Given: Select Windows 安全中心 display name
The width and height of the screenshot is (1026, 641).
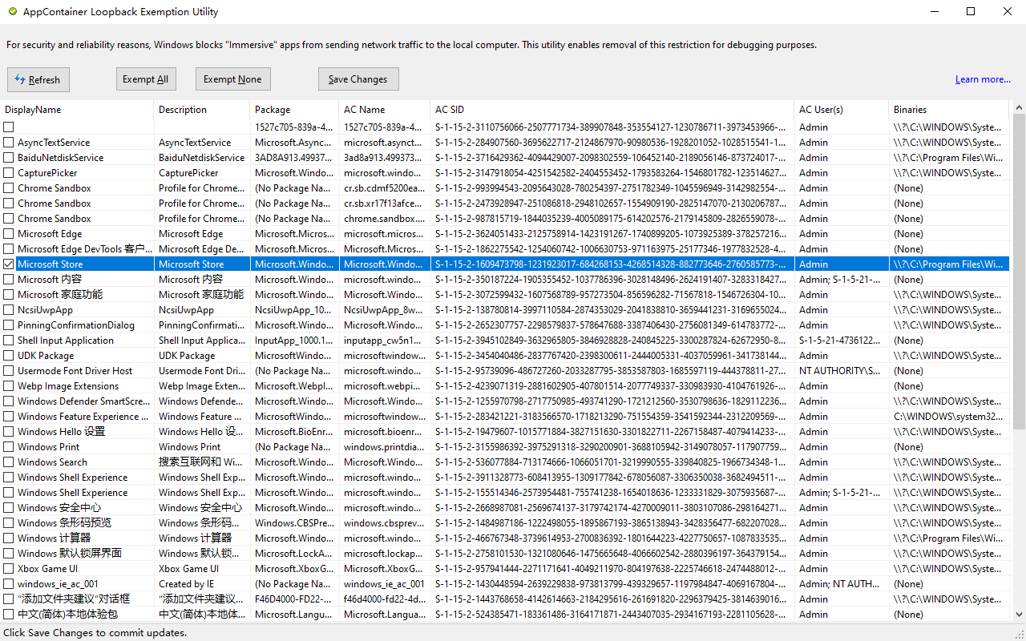Looking at the screenshot, I should (x=59, y=507).
